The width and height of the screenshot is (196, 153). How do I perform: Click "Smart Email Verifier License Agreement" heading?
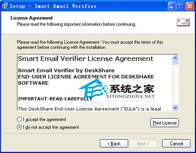(86, 59)
